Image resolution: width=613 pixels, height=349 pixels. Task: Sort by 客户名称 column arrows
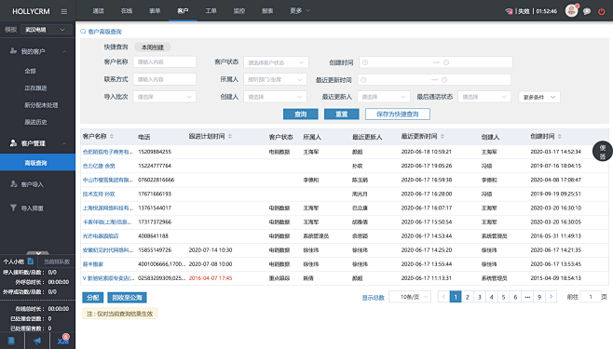(112, 136)
